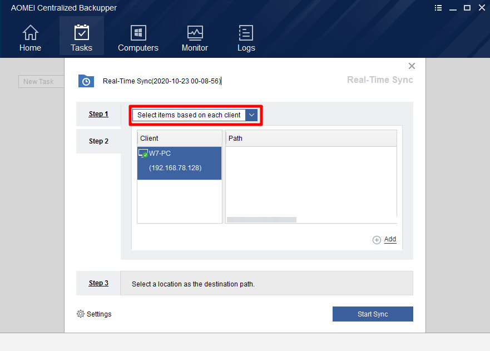Image resolution: width=490 pixels, height=351 pixels.
Task: Click the Start Sync button
Action: tap(373, 314)
